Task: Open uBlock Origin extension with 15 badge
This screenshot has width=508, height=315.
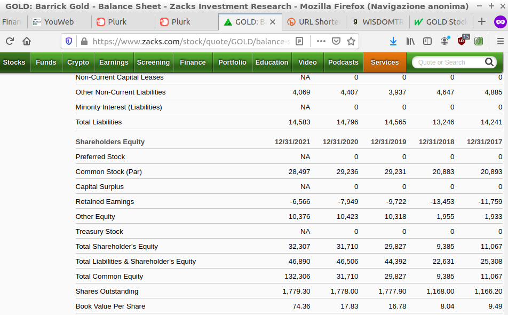Action: [462, 40]
